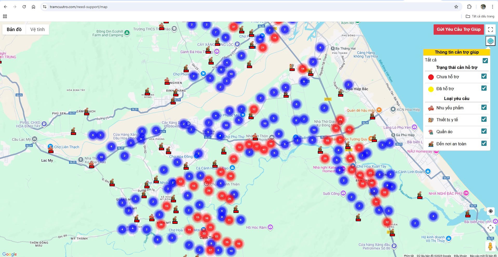The width and height of the screenshot is (498, 257).
Task: Click the red cluster marker numbered 47
Action: tap(221, 172)
